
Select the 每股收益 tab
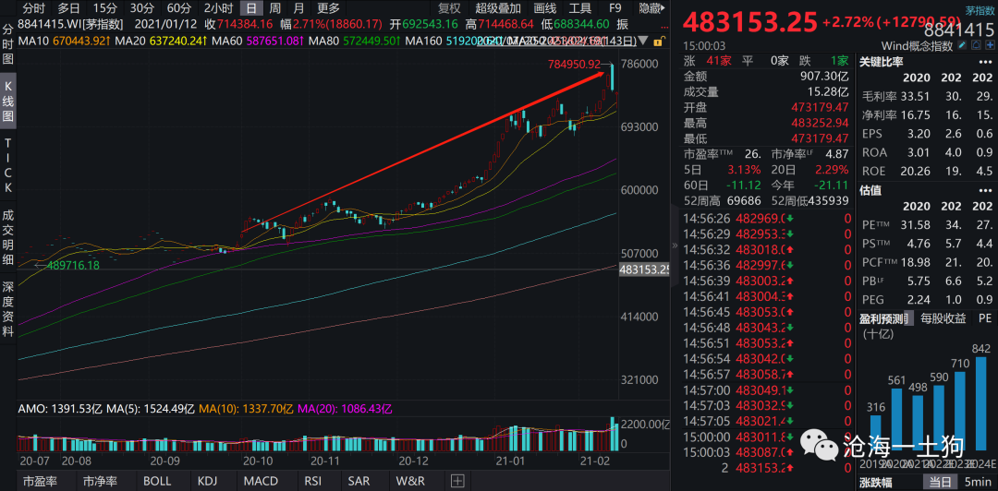[x=943, y=318]
